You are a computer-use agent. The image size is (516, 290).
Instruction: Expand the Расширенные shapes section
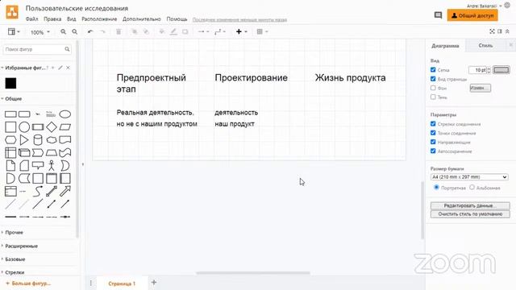click(x=21, y=246)
